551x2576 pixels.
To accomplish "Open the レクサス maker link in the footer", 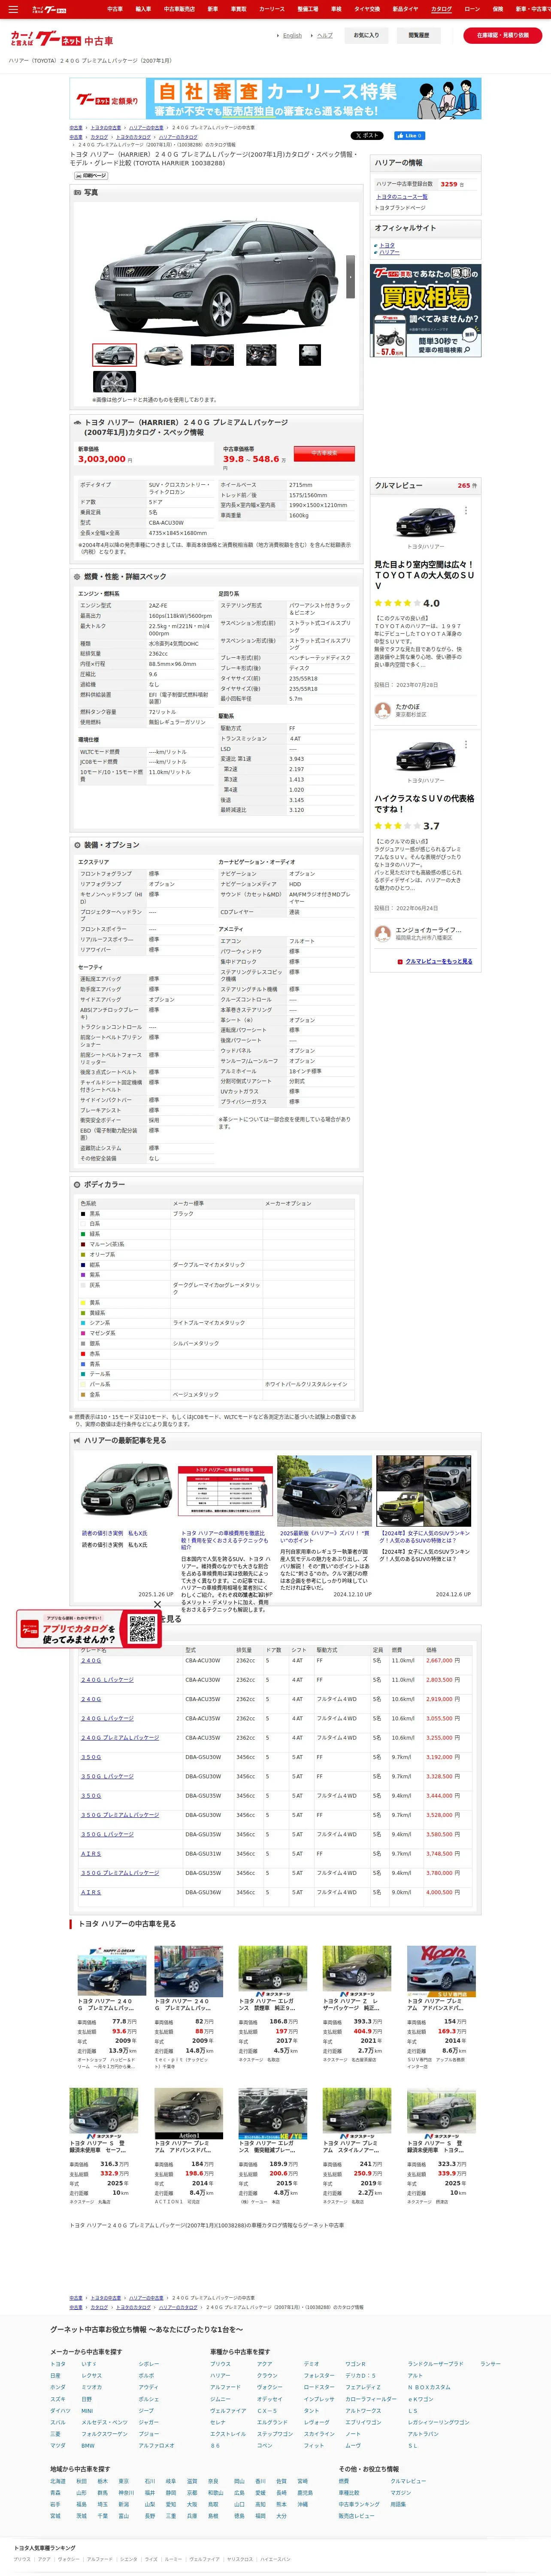I will [92, 2375].
